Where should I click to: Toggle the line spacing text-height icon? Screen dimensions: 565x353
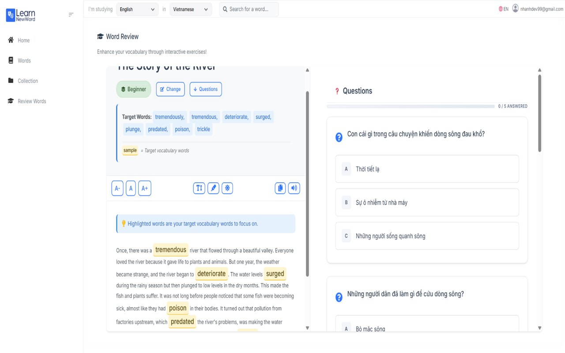click(x=199, y=188)
